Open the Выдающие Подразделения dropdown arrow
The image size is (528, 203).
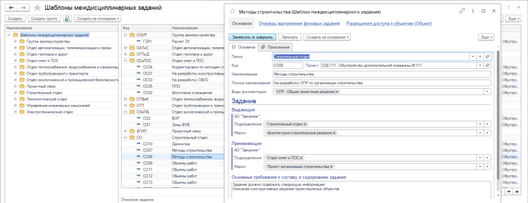click(480, 124)
